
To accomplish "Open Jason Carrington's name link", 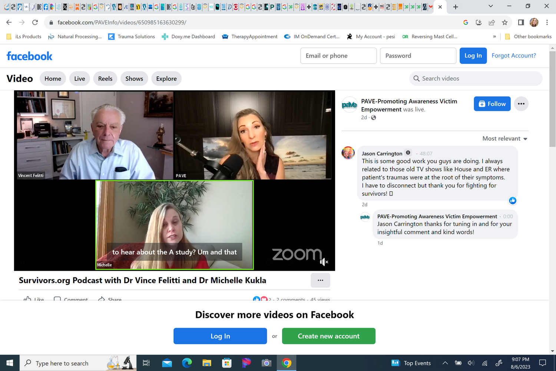I will click(382, 154).
